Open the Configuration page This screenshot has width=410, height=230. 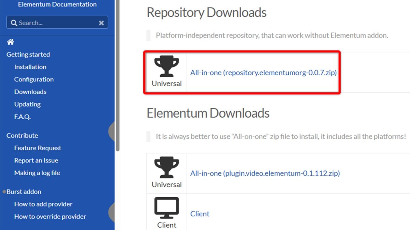[34, 79]
